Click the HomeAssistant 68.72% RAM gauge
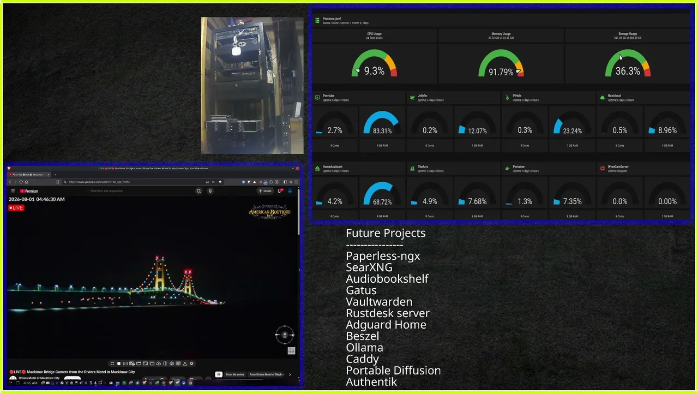The image size is (698, 393). pyautogui.click(x=382, y=194)
